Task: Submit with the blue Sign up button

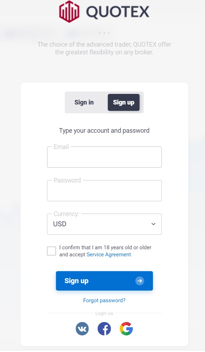Action: 104,281
